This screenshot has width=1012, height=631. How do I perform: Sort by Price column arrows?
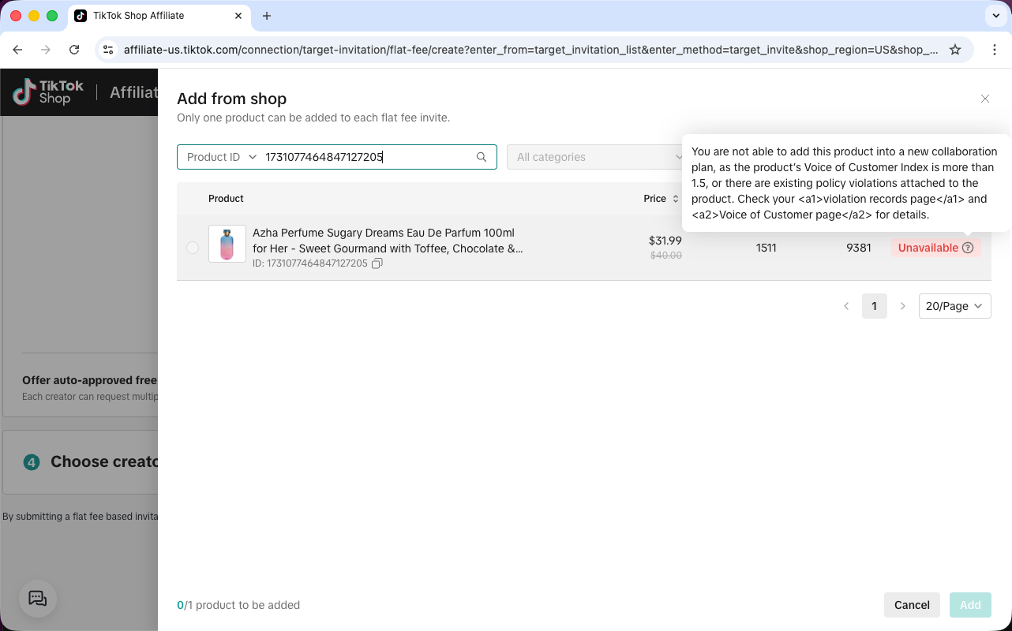(x=676, y=199)
